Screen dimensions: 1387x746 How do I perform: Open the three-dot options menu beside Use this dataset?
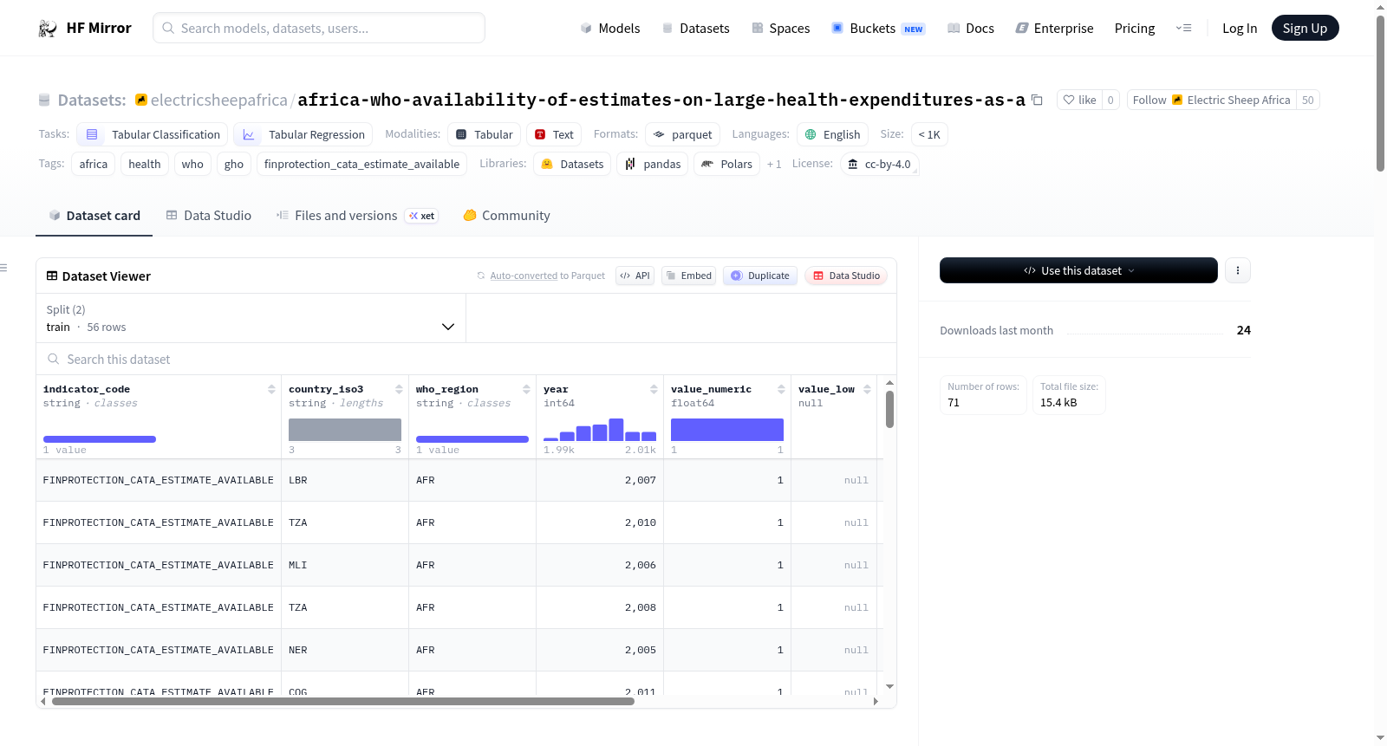tap(1237, 270)
